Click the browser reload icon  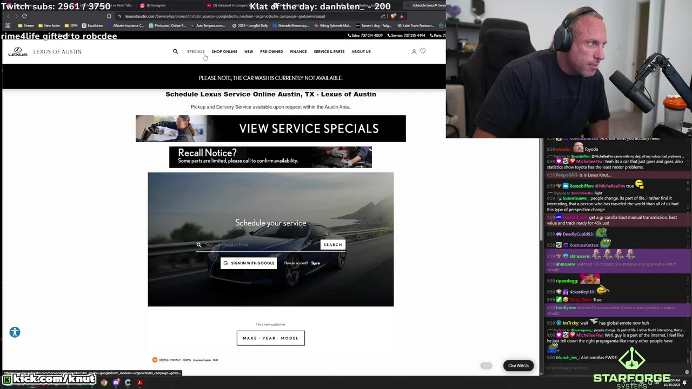coord(24,16)
